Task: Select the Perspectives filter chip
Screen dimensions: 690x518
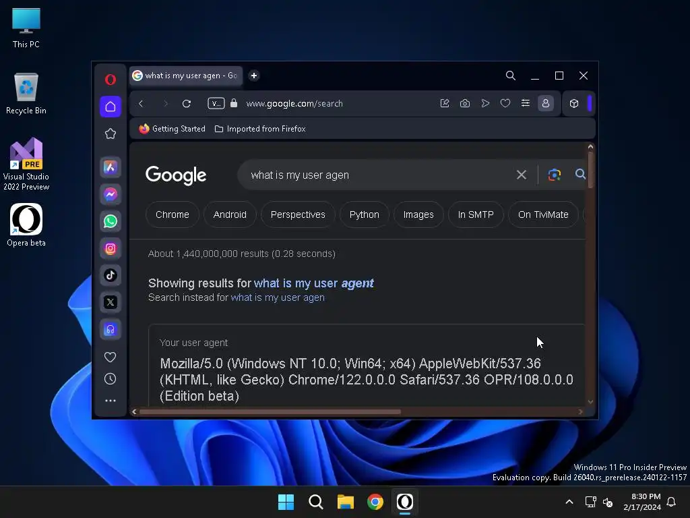Action: click(x=298, y=214)
